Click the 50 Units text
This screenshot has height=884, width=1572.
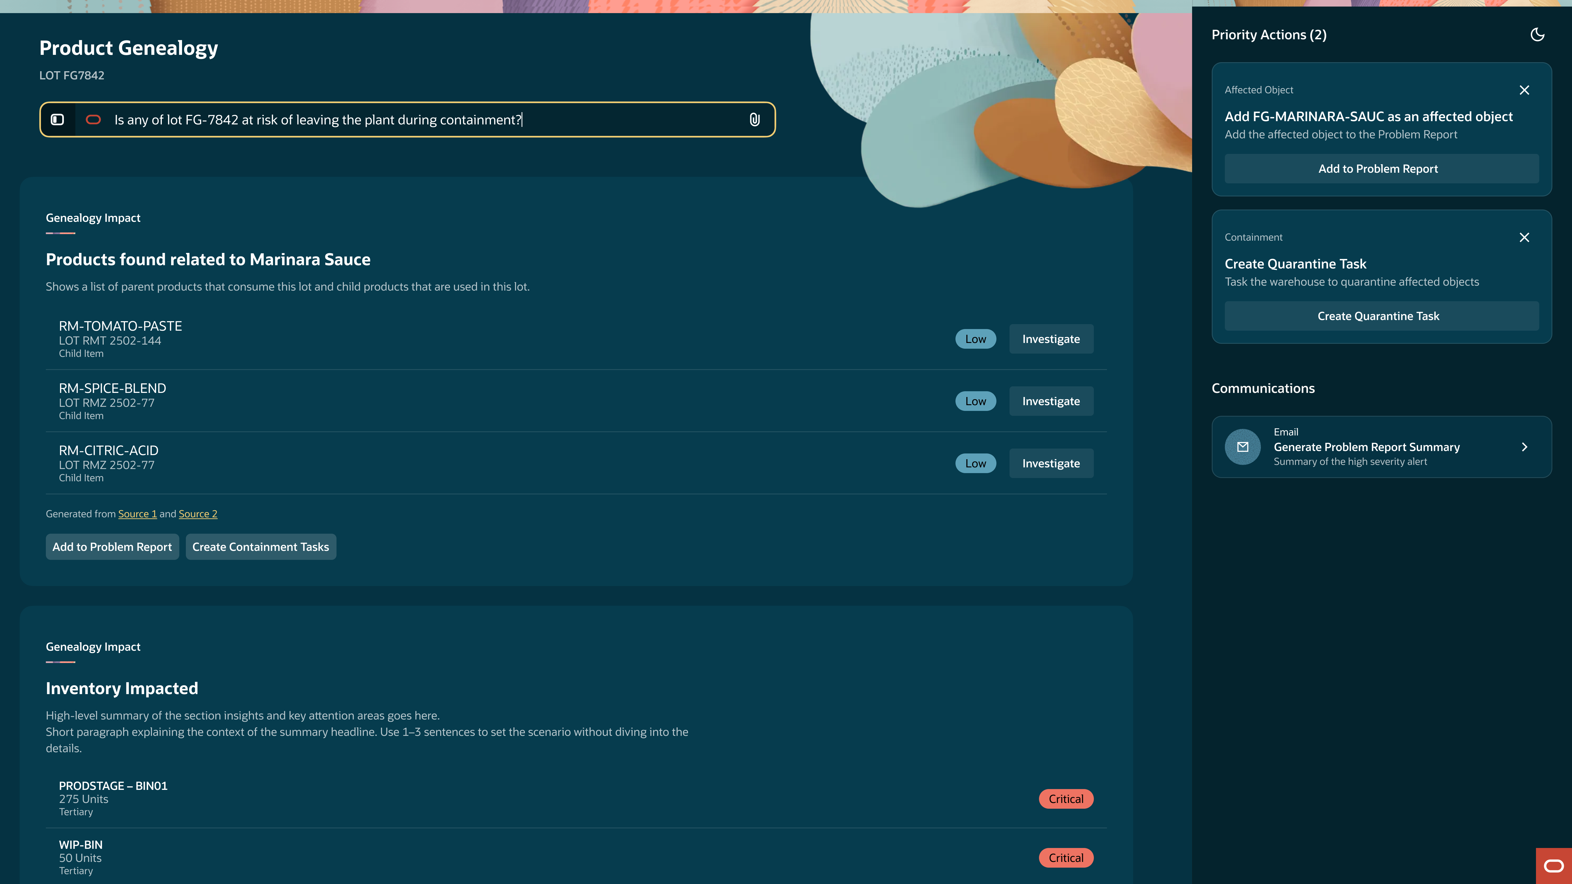(80, 858)
